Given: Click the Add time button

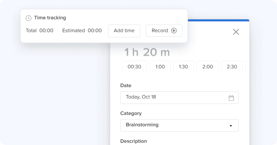Looking at the screenshot, I should tap(124, 31).
